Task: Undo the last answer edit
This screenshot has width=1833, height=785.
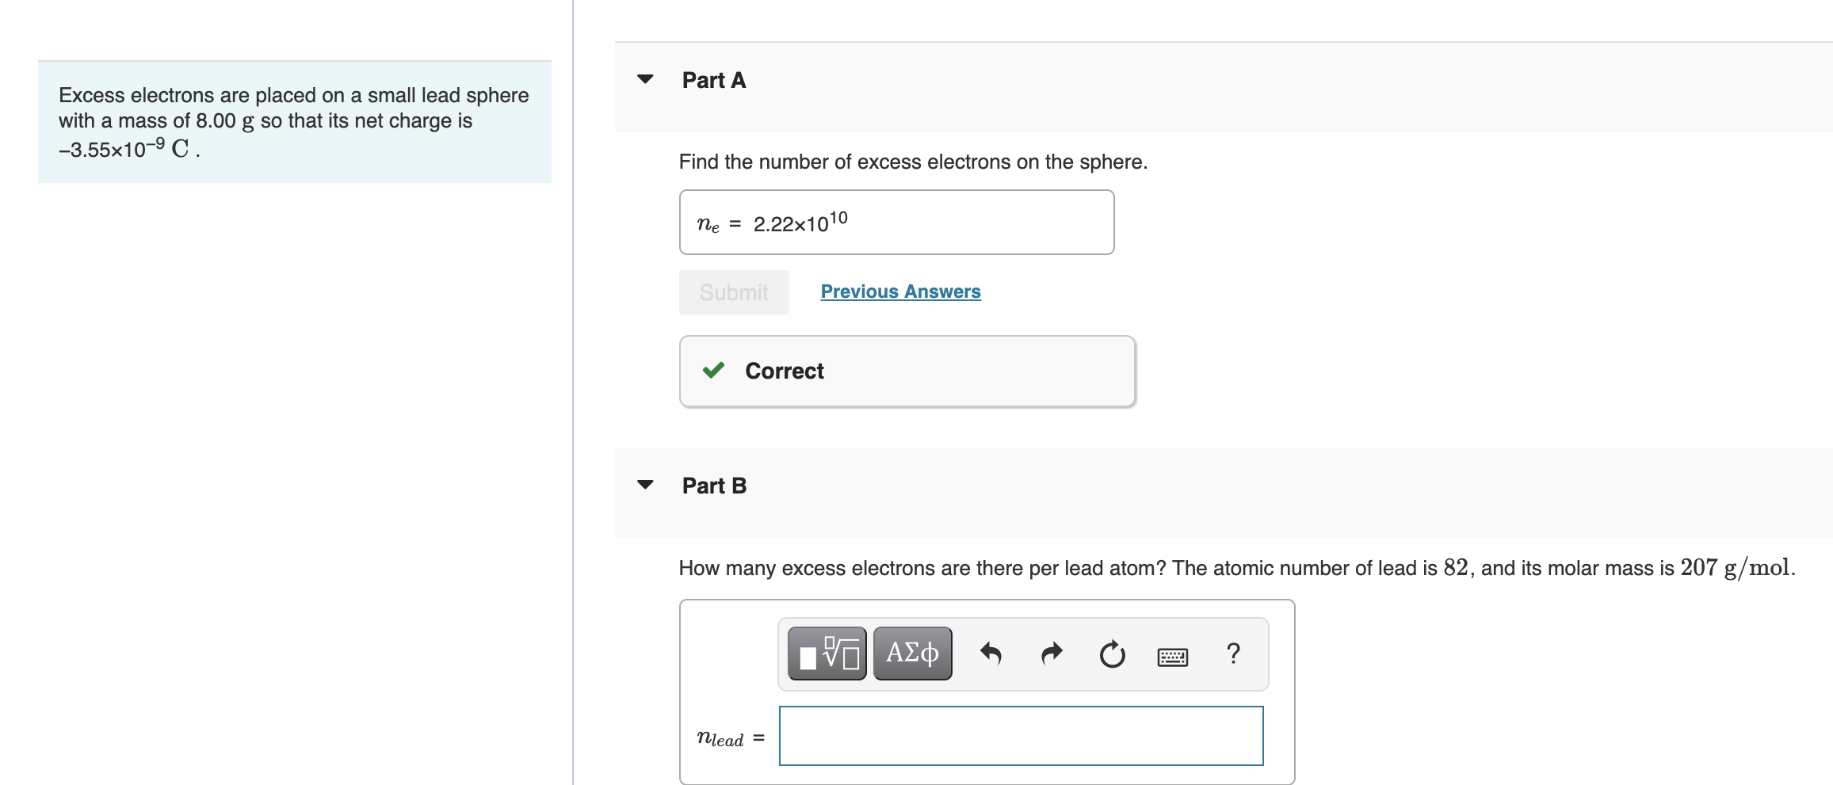Action: point(991,654)
